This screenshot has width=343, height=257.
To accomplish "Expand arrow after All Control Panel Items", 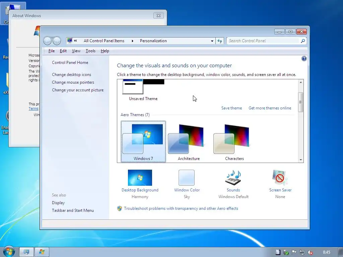I will [132, 41].
